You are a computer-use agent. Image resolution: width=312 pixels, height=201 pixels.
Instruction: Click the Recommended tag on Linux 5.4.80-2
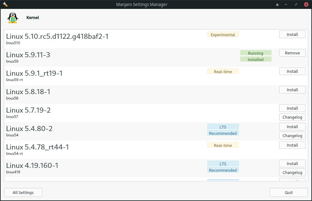(223, 133)
